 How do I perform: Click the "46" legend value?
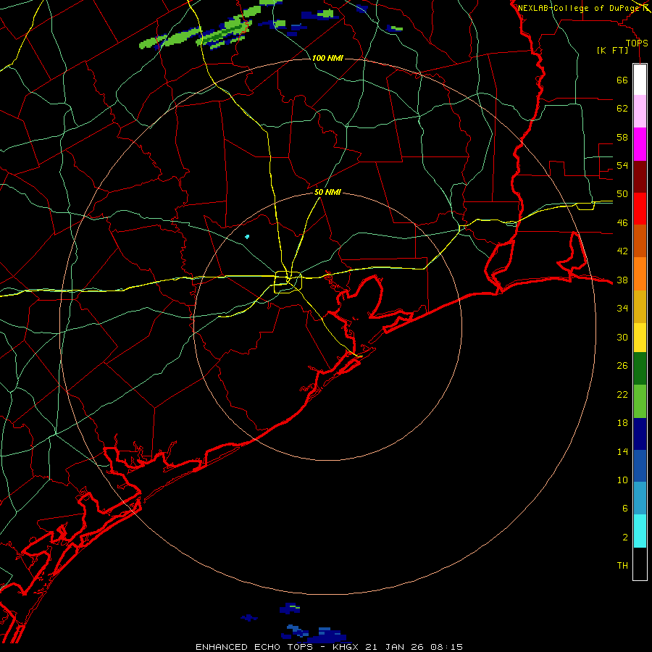622,223
